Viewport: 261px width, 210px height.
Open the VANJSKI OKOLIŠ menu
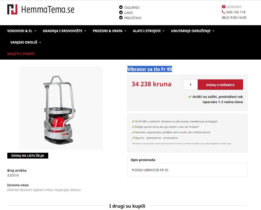pyautogui.click(x=26, y=42)
